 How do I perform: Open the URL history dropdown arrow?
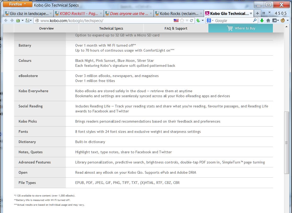[x=187, y=20]
